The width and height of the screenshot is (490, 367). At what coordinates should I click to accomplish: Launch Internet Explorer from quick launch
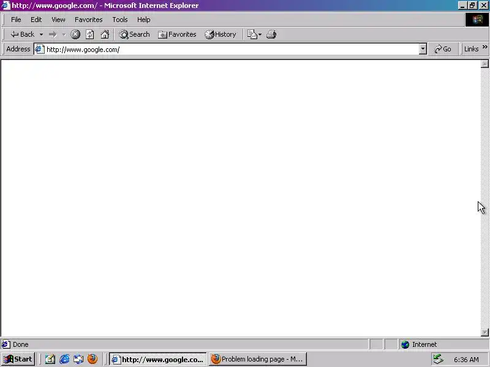64,359
